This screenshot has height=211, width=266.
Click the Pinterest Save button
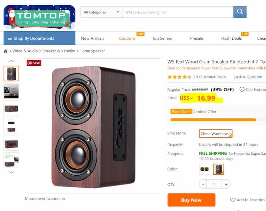tap(34, 63)
